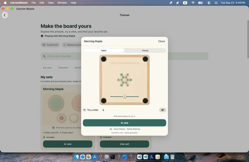Open Photos from the Dock
249x162 pixels.
click(x=89, y=157)
